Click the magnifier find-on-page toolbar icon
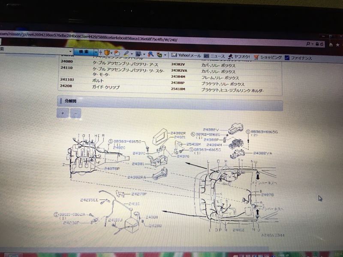Viewport: 343px width, 257px height. pos(150,54)
